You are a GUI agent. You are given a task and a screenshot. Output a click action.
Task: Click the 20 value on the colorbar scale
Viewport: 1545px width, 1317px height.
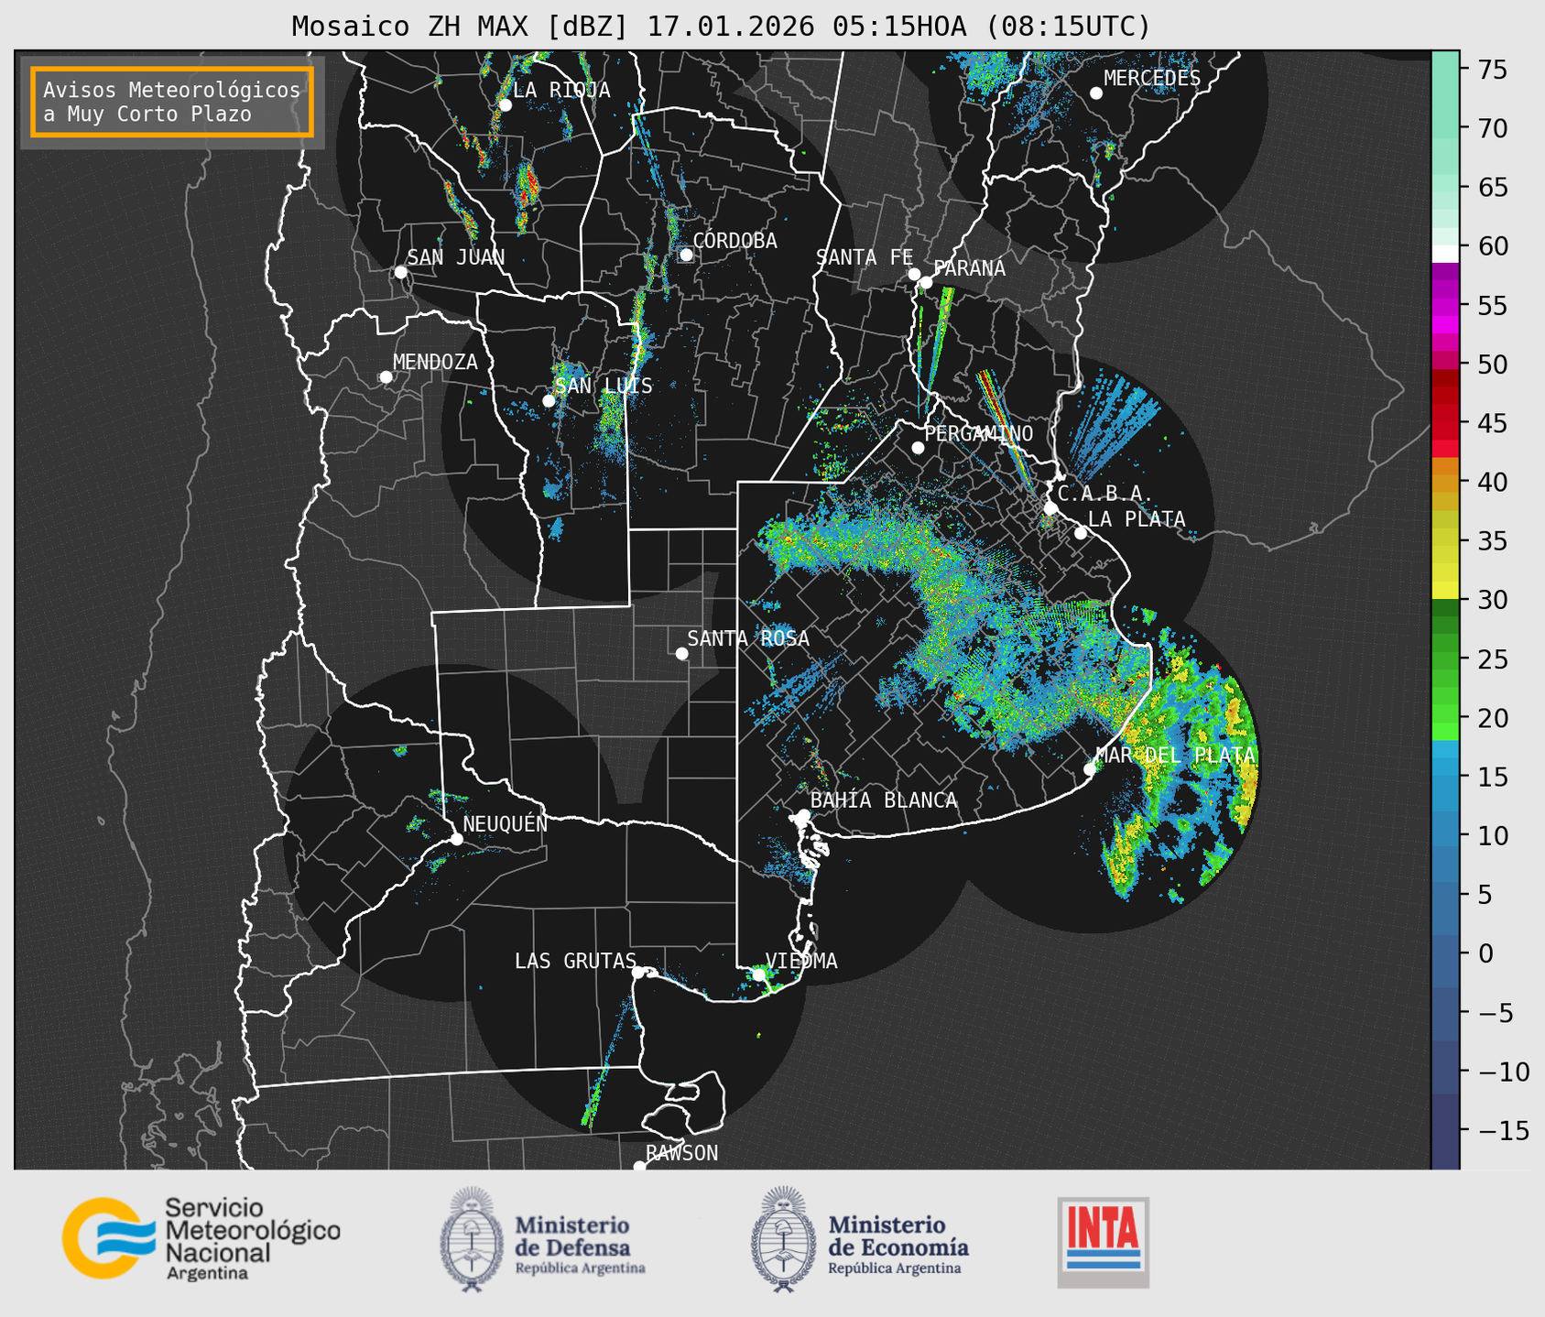tap(1492, 718)
